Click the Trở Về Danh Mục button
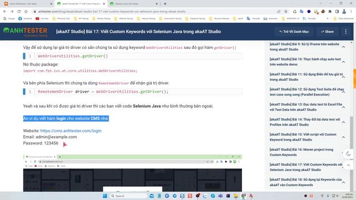 click(294, 32)
